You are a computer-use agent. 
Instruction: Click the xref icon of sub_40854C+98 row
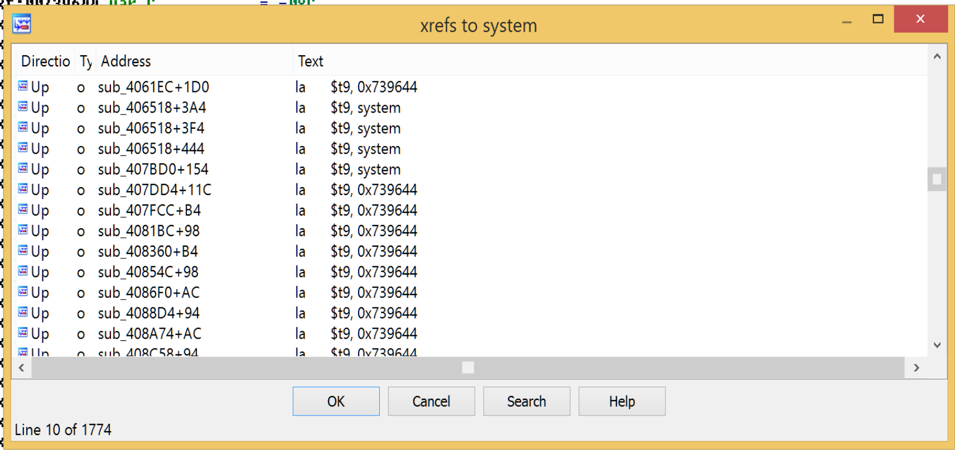[23, 271]
